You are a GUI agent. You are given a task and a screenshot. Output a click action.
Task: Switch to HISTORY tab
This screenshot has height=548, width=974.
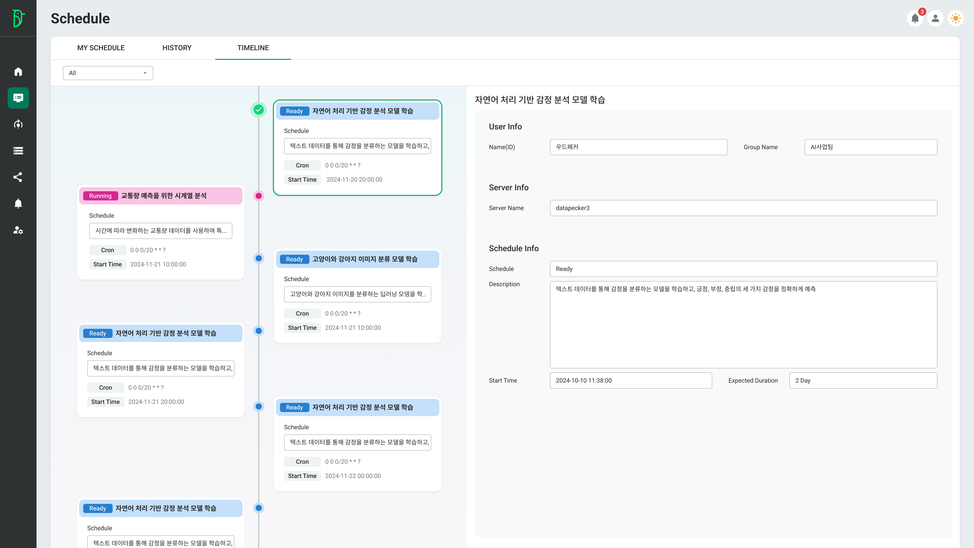177,48
